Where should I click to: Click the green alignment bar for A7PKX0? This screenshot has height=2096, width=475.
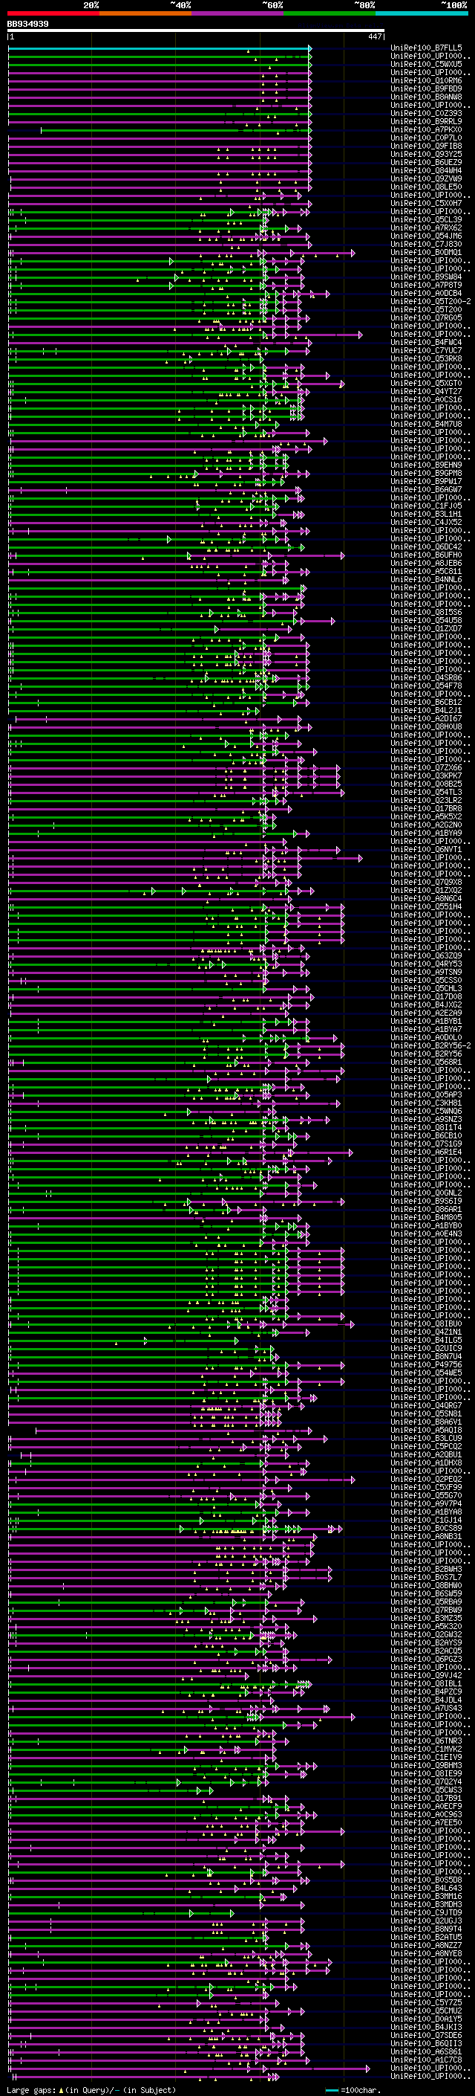tap(175, 130)
